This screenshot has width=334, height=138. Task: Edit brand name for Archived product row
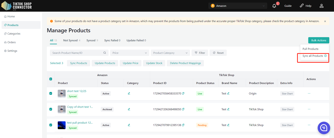click(x=228, y=109)
